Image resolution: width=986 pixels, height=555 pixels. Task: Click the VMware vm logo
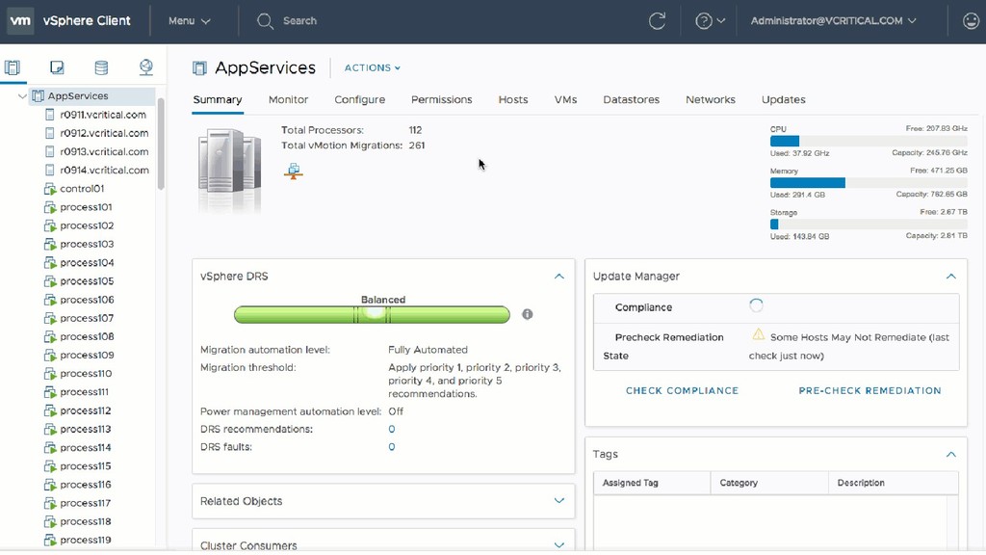(20, 21)
